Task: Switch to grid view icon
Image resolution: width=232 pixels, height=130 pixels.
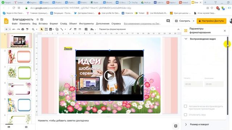Action: click(x=26, y=127)
